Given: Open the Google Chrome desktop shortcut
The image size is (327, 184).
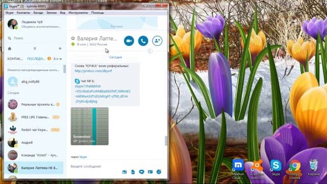Looking at the screenshot, I should 295,169.
